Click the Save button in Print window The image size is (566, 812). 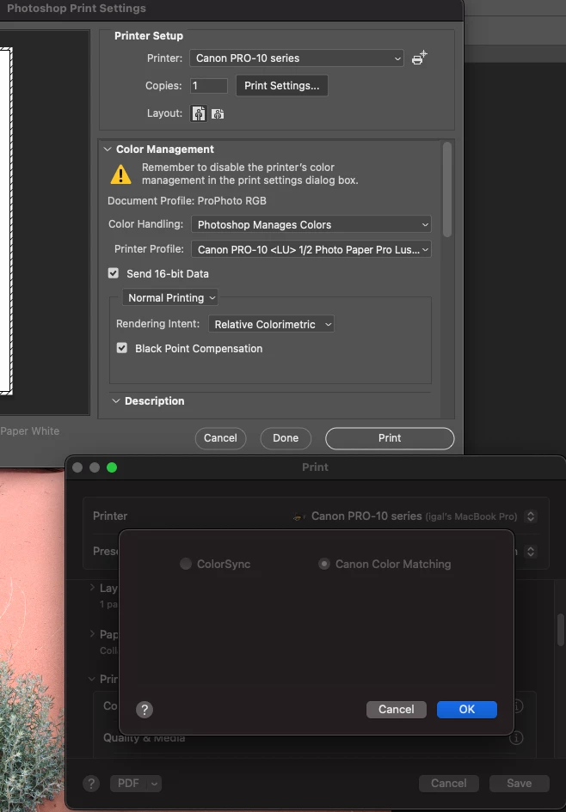coord(520,784)
